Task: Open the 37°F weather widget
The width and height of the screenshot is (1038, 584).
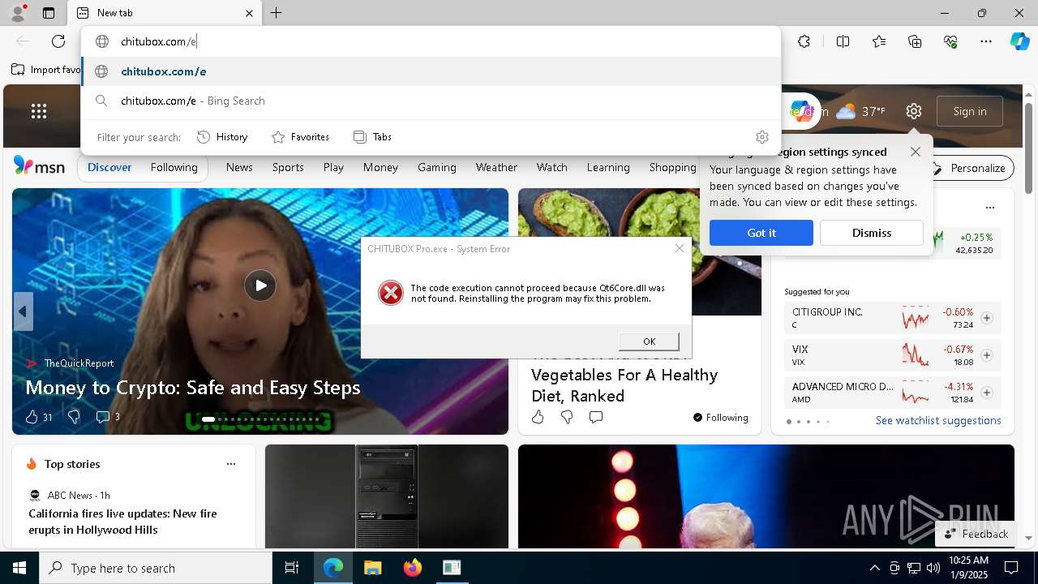Action: point(860,111)
